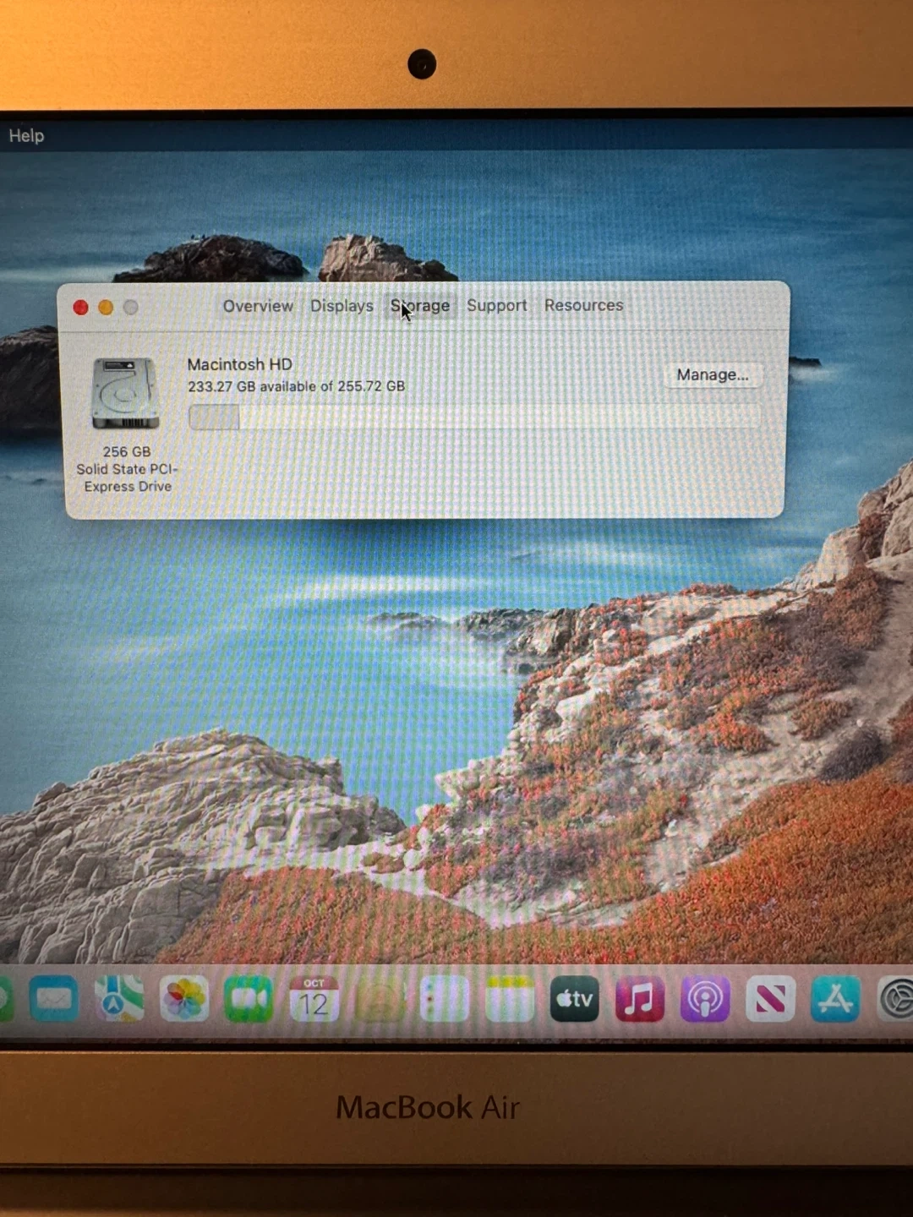Open the Photos app
Screen dimensions: 913x1217
click(x=183, y=1000)
